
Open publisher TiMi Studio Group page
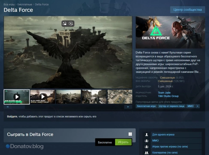(168, 96)
